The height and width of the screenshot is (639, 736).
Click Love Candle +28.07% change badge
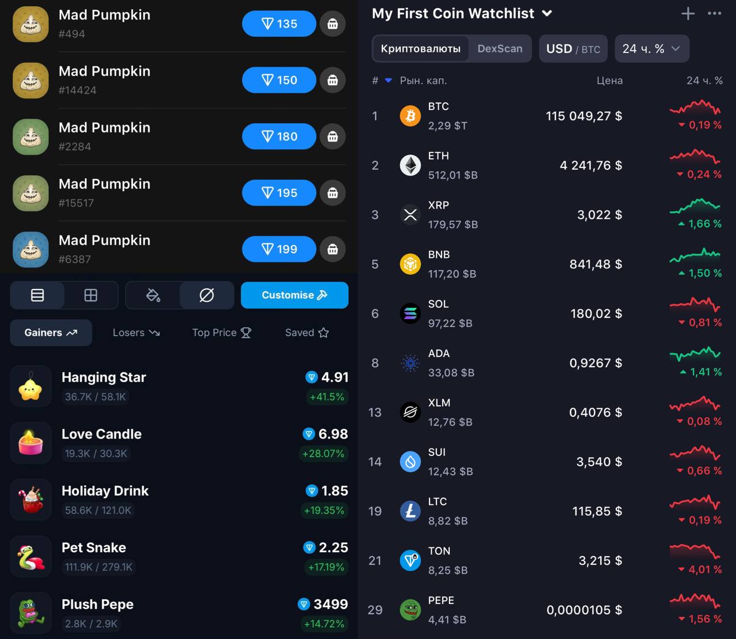point(323,454)
